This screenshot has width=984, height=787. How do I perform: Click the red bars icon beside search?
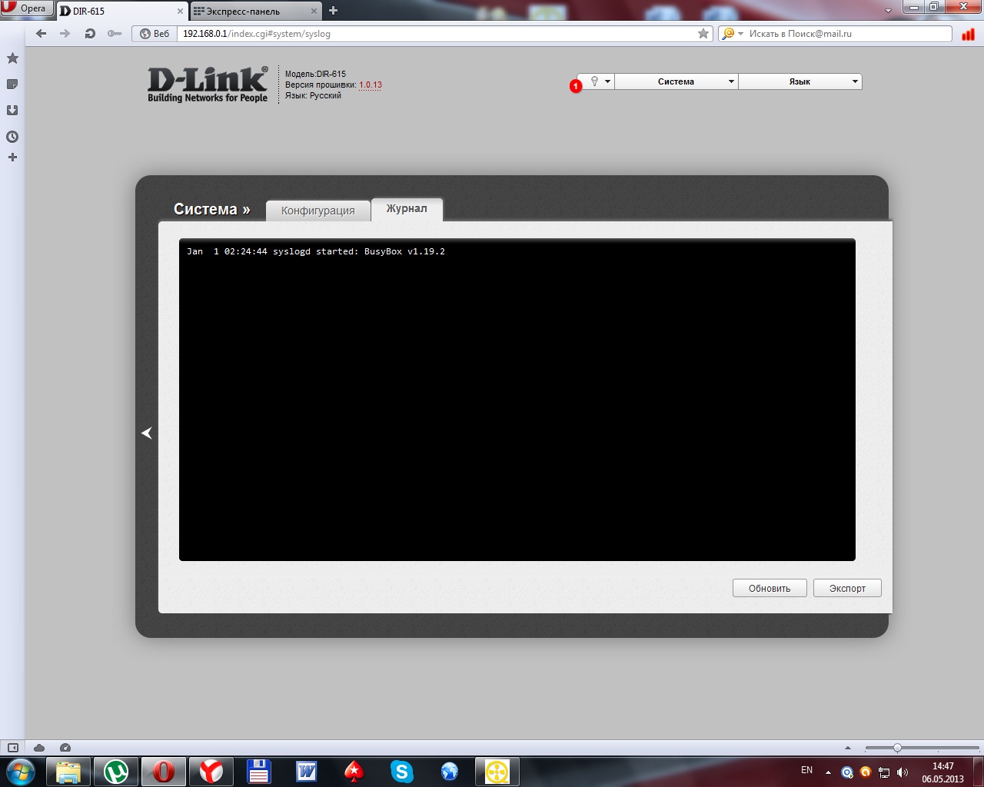click(968, 34)
